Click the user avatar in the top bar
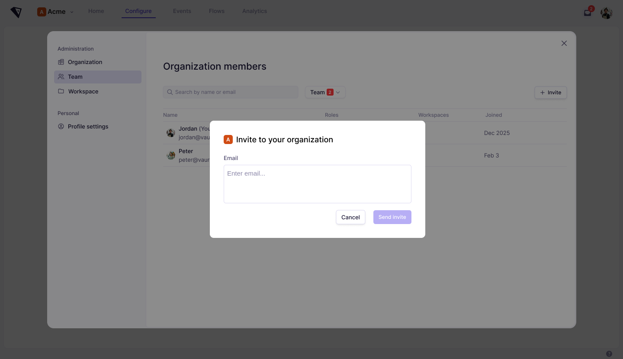Screen dimensions: 623x359 pos(607,13)
